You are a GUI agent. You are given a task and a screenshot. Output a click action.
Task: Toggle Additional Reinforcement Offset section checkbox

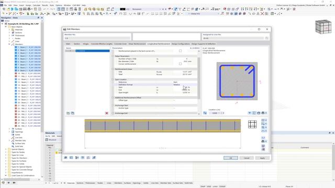[113, 98]
